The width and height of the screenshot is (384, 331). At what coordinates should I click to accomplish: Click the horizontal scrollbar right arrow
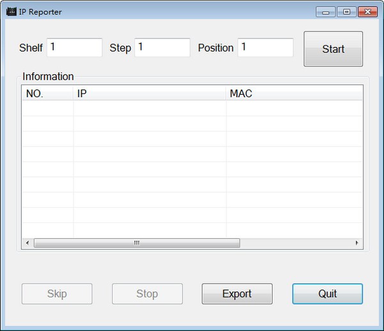357,243
